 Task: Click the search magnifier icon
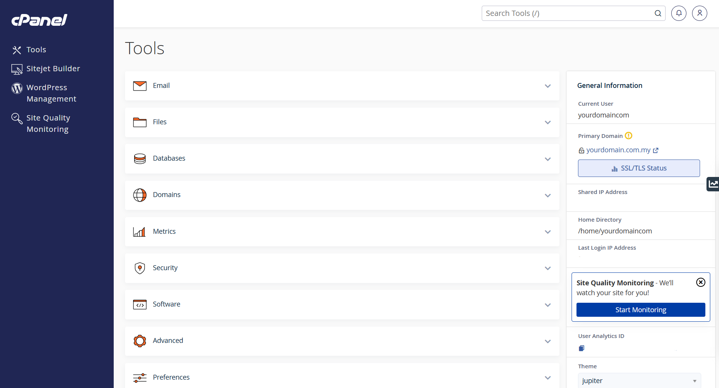658,14
